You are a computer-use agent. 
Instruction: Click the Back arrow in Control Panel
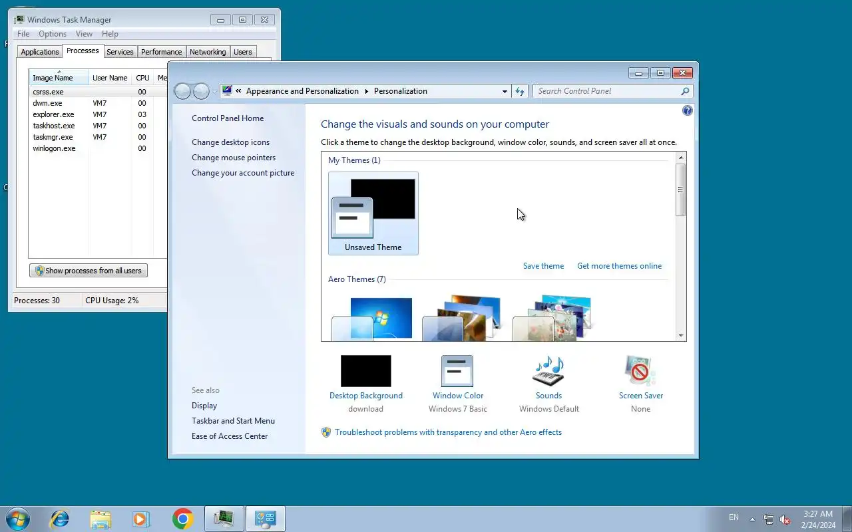point(182,91)
